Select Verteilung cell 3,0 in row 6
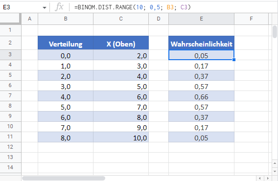Viewport: 278px width, 181px height. pyautogui.click(x=66, y=86)
